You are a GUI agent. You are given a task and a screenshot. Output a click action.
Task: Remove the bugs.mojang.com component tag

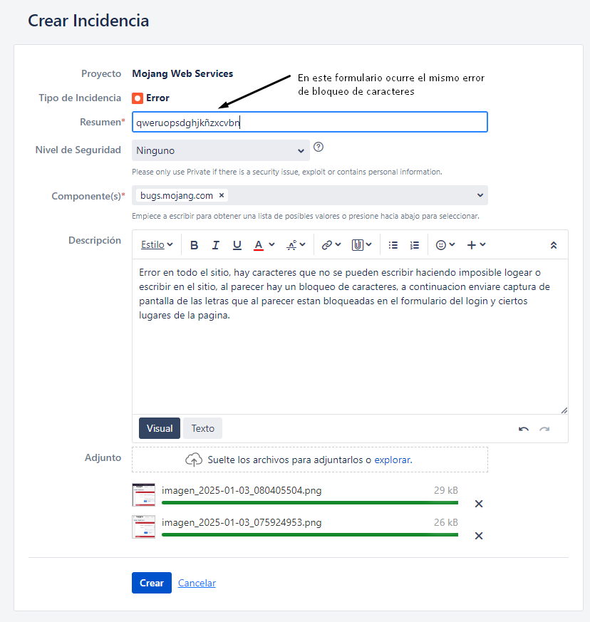coord(222,195)
